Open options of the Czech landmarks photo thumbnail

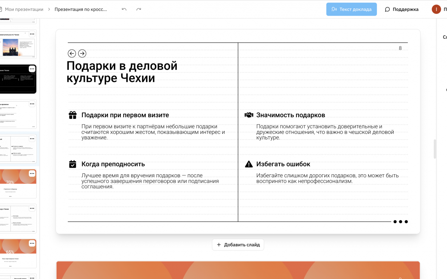(x=32, y=34)
